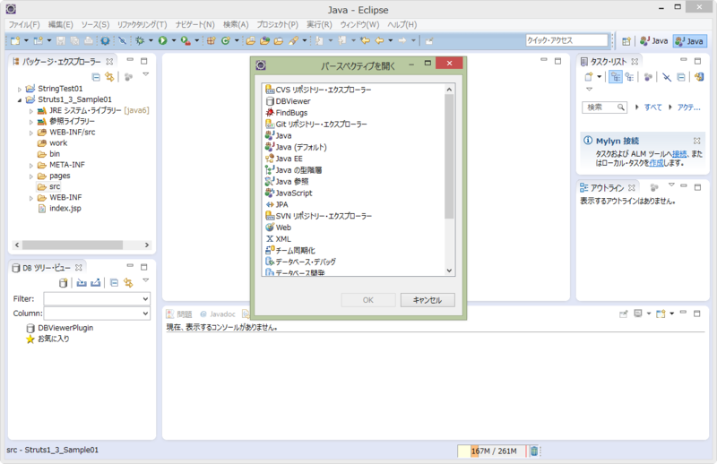Click the database icon in DB Tree toolbar

click(x=64, y=283)
